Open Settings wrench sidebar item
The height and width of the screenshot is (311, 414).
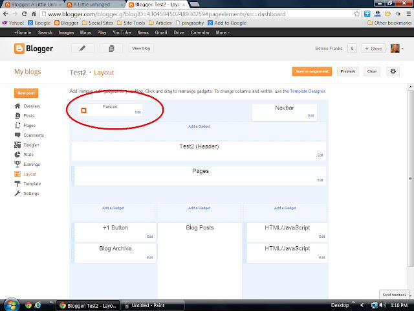(x=27, y=194)
